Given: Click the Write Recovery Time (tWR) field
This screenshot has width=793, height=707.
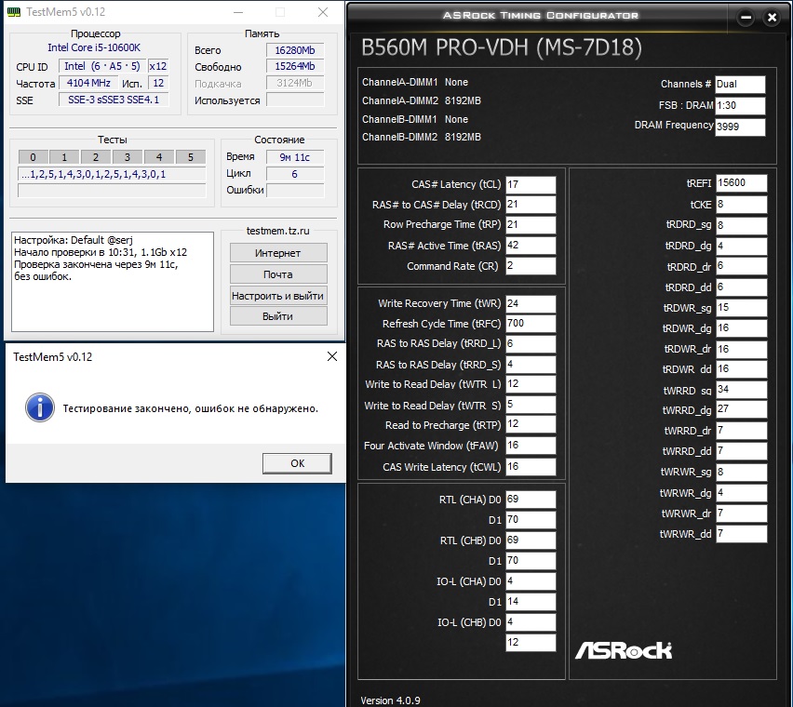Looking at the screenshot, I should point(531,303).
